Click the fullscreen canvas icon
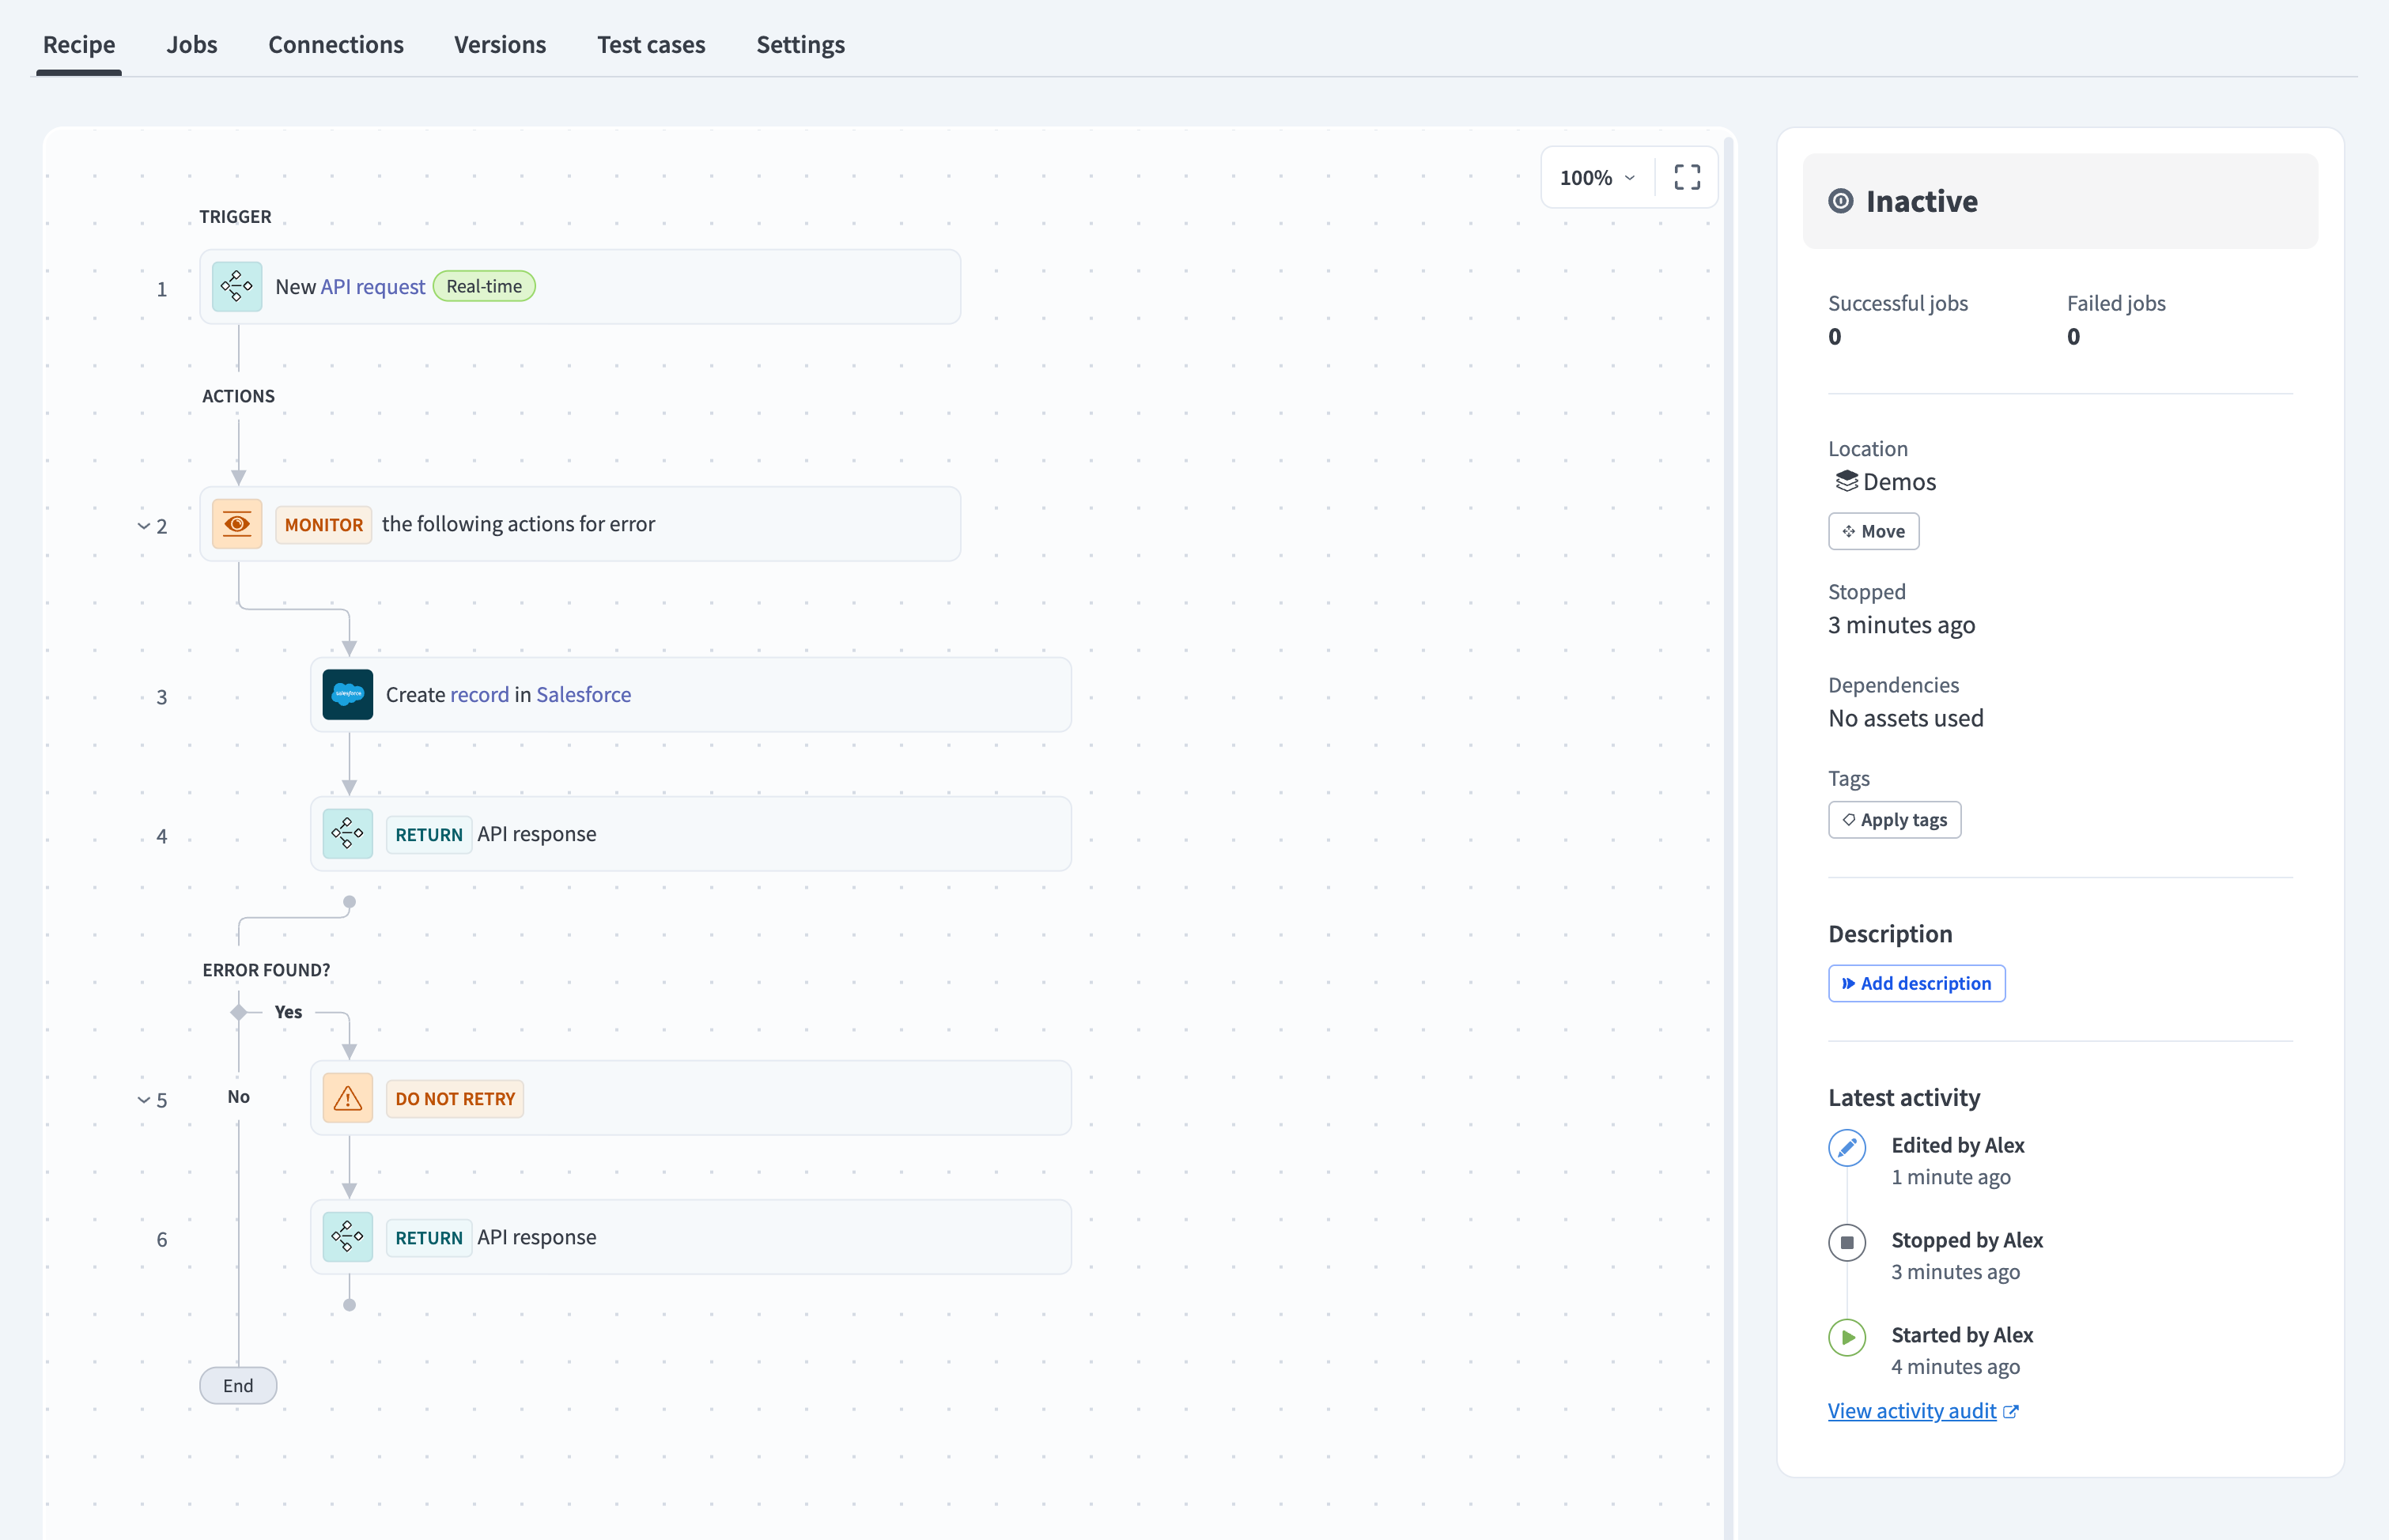The width and height of the screenshot is (2389, 1540). 1687,178
